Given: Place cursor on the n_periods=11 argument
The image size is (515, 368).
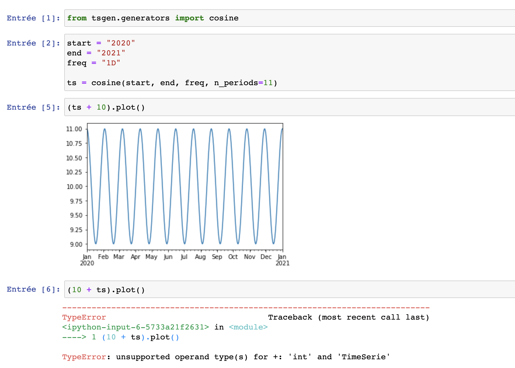Looking at the screenshot, I should point(243,83).
